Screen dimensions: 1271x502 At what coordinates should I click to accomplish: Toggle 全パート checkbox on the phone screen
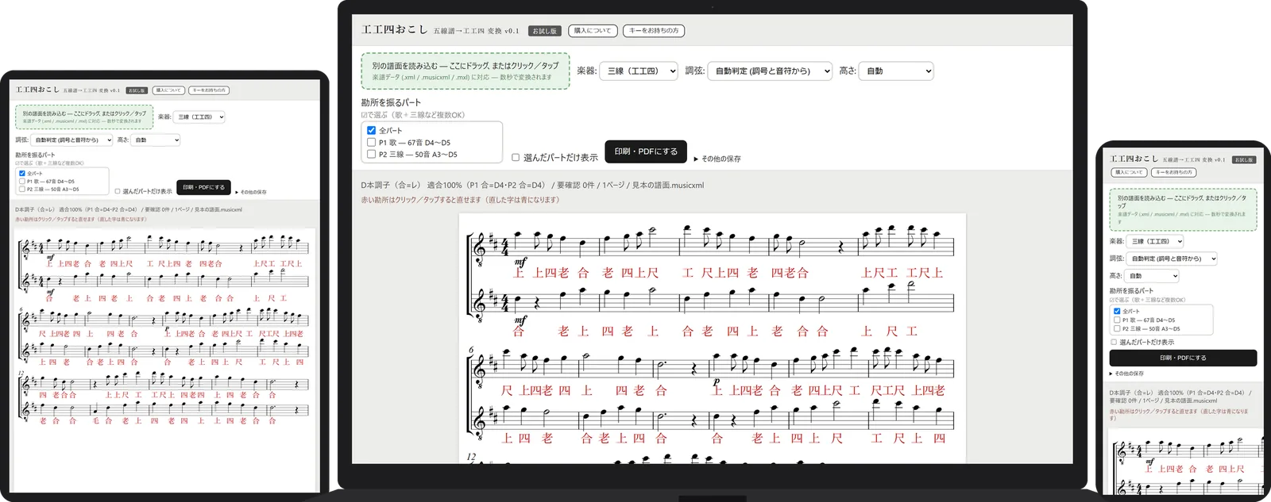point(1117,312)
